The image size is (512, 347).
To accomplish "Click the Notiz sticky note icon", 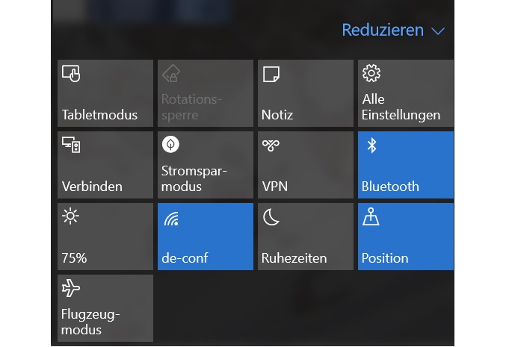I will click(271, 73).
